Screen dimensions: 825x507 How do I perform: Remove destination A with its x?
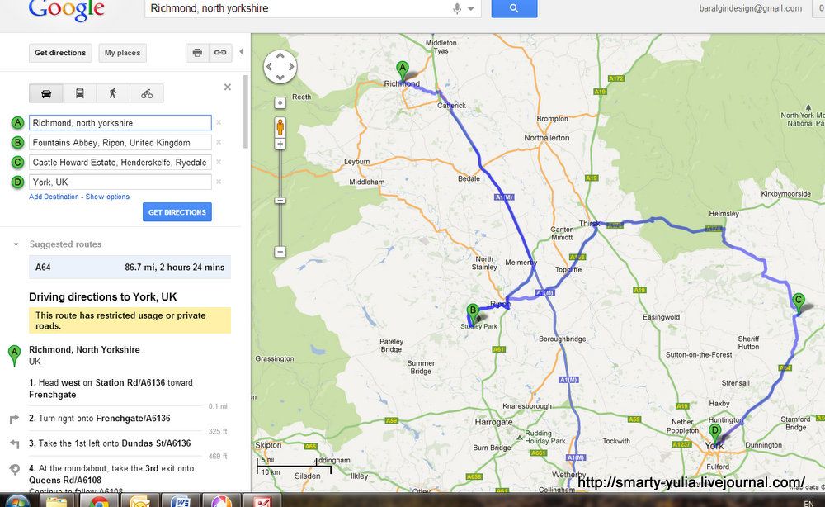click(219, 123)
